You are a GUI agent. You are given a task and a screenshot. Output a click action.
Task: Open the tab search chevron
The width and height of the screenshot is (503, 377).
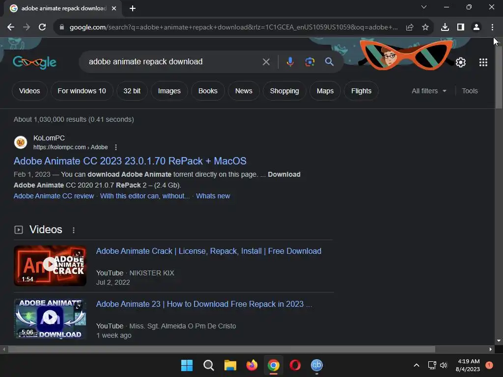[x=424, y=7]
